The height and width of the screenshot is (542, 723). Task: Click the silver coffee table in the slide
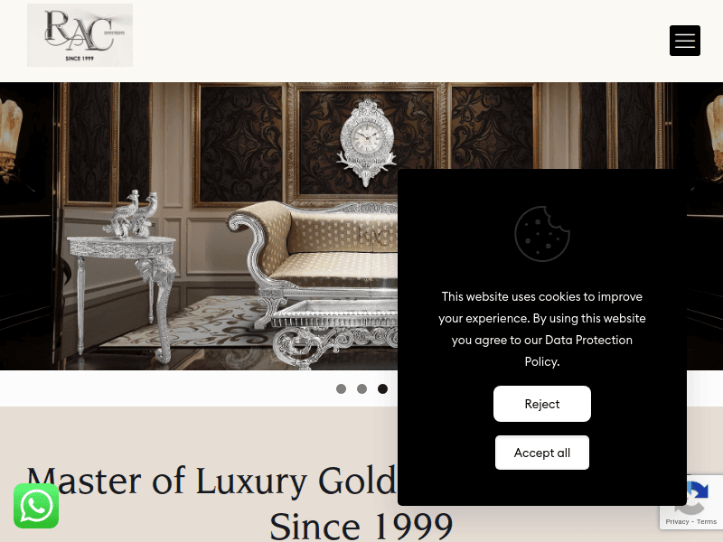pos(334,334)
